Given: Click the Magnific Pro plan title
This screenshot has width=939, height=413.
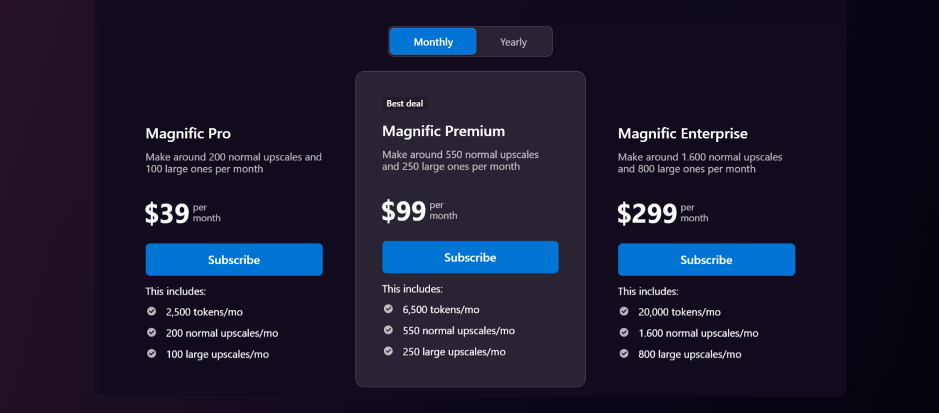Looking at the screenshot, I should point(188,133).
